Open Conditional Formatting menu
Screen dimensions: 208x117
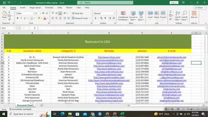[123, 16]
